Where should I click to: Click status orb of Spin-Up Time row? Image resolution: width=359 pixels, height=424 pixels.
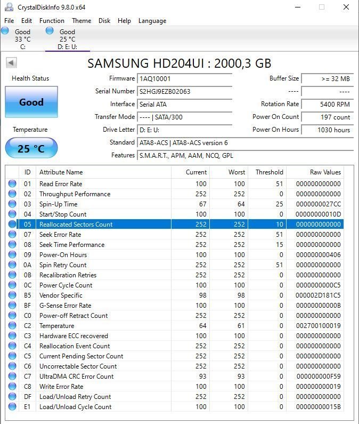coord(12,204)
